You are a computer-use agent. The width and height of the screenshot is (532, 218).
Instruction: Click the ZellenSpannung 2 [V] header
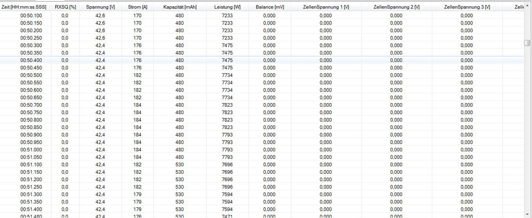396,7
